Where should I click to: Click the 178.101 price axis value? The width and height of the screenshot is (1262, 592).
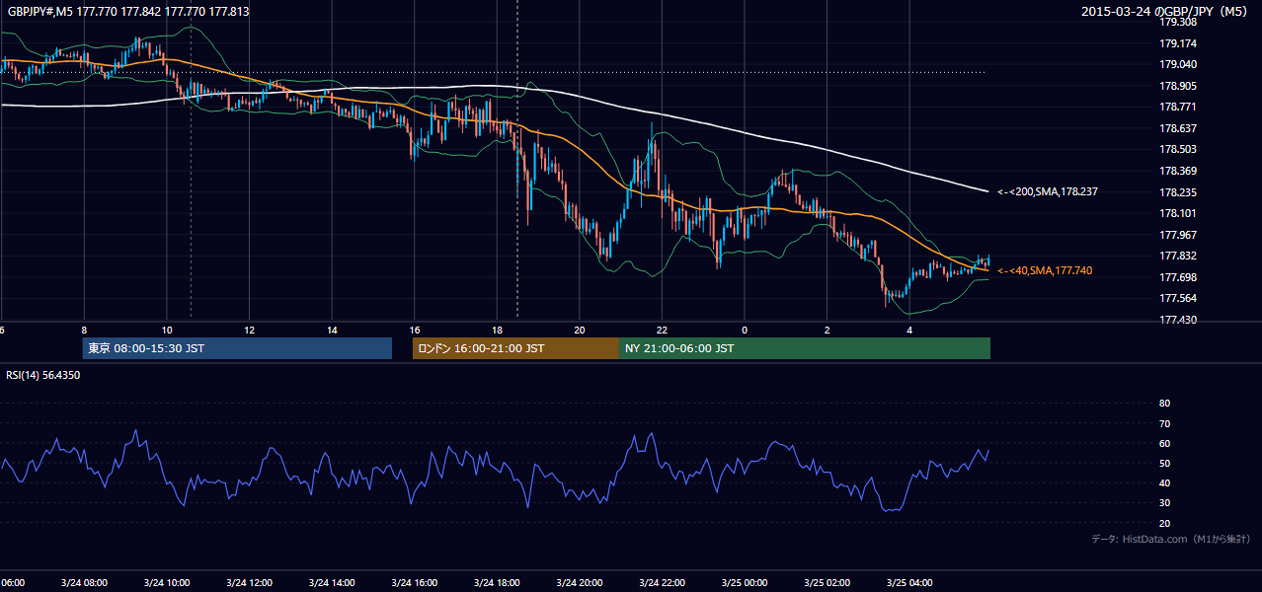click(x=1176, y=213)
